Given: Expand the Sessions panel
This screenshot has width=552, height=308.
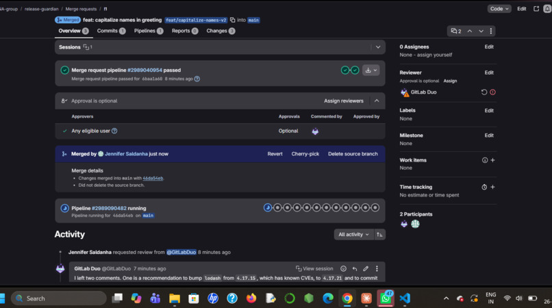Looking at the screenshot, I should [x=378, y=47].
